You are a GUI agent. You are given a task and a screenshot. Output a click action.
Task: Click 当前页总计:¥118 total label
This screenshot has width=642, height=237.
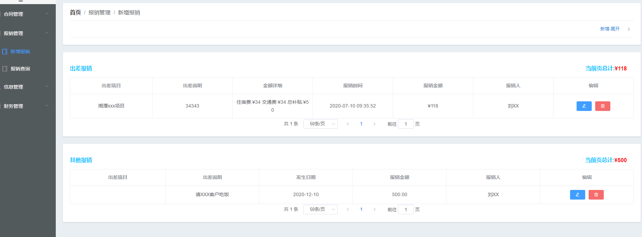coord(606,68)
